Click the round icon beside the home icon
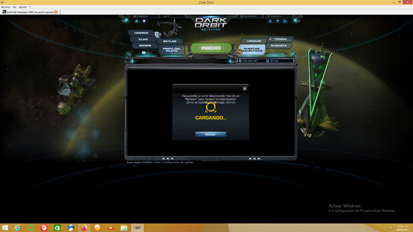 [x=144, y=21]
